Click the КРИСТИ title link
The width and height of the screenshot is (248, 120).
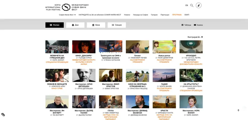164,111
